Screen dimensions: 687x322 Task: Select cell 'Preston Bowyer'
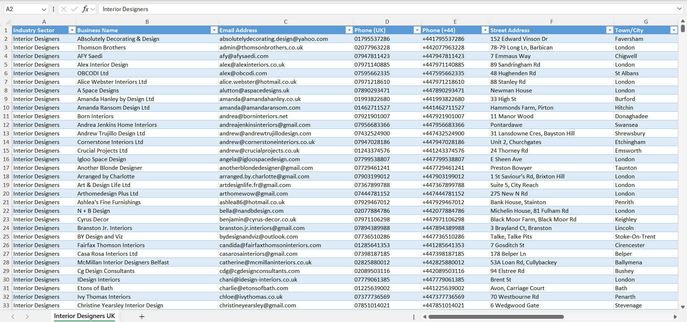coord(551,168)
